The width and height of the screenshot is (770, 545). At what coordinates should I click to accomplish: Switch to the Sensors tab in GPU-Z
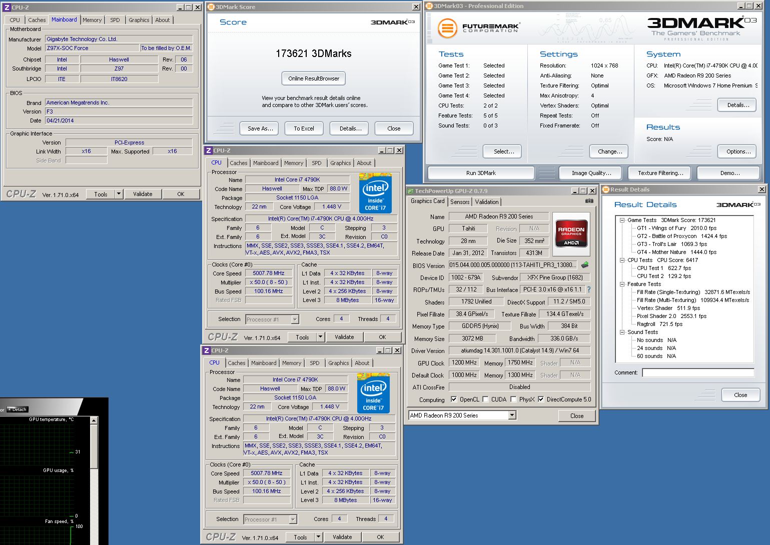coord(460,202)
